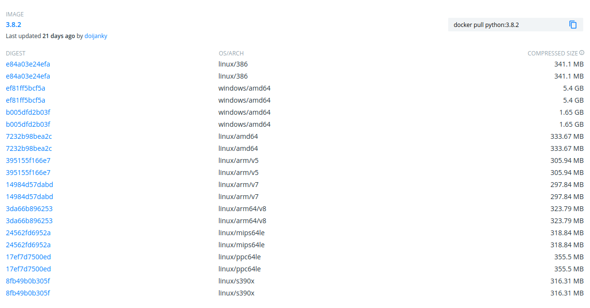Open second 17ef7d7500ed linux/ppc64le digest
The width and height of the screenshot is (590, 308).
tap(28, 269)
